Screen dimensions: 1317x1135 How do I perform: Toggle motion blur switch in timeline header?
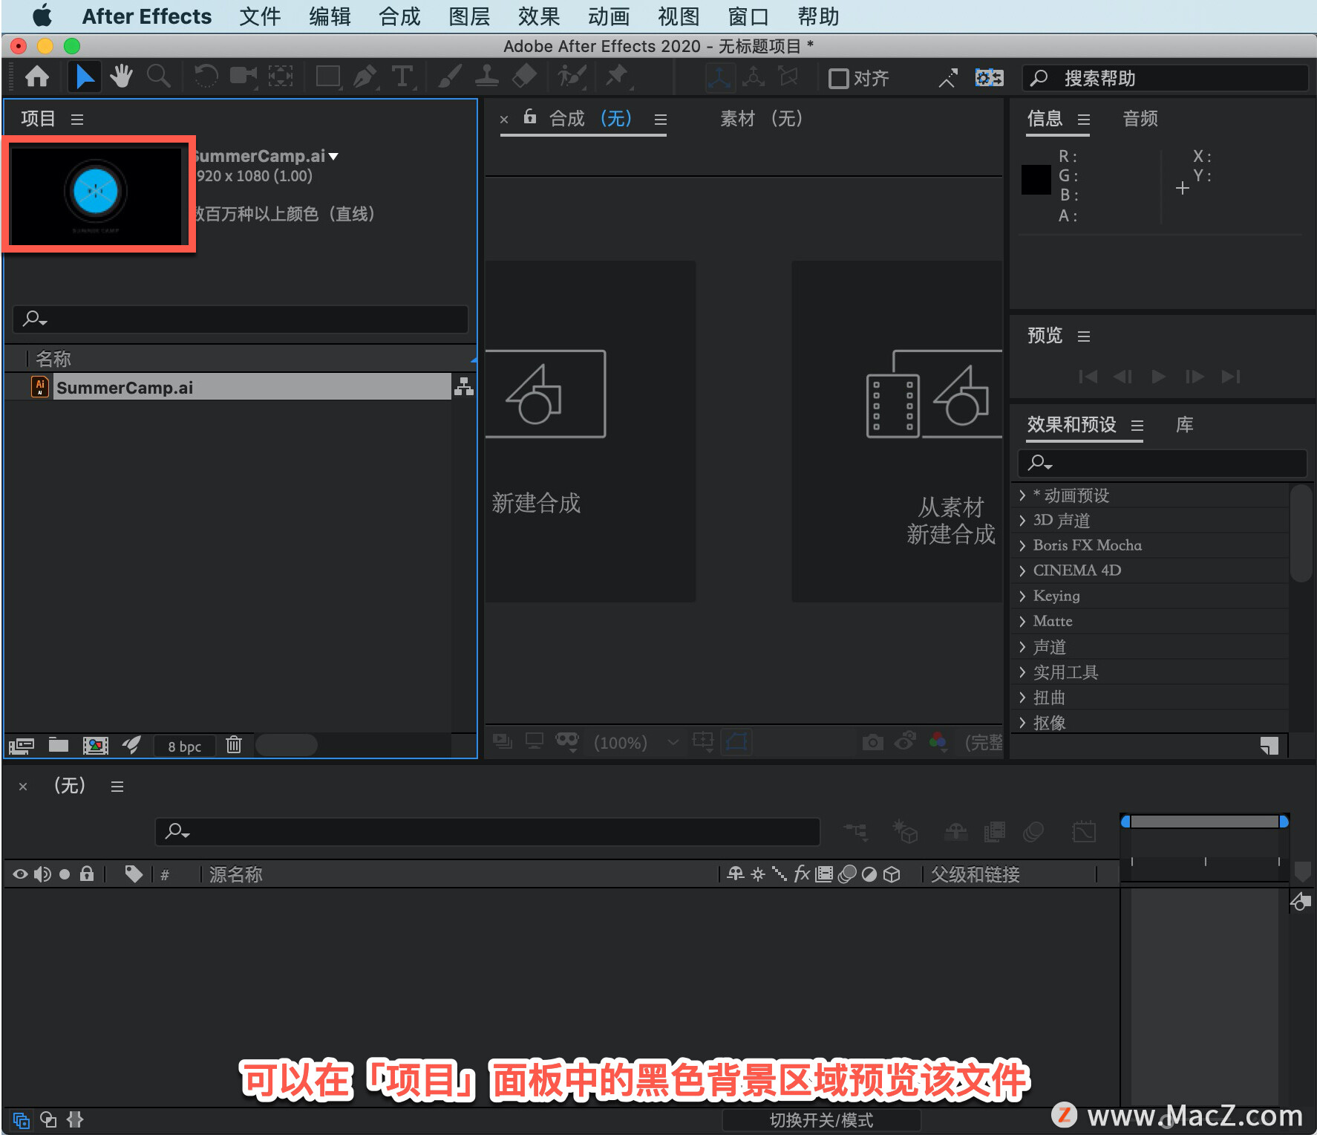point(847,874)
